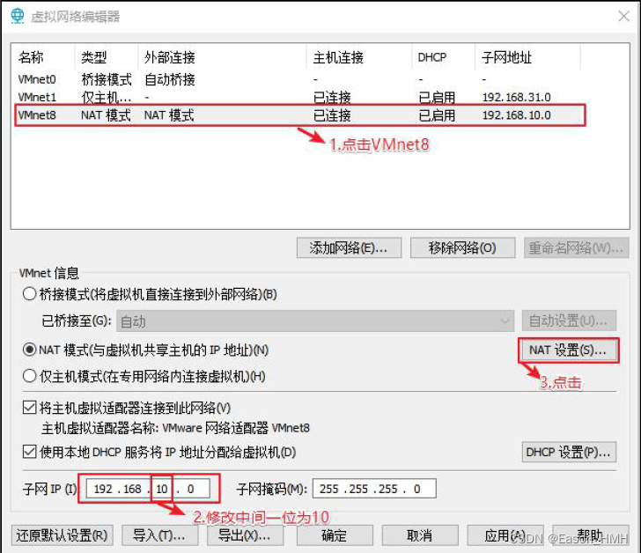641x553 pixels.
Task: Click 重命名网络(W)... button
Action: click(x=576, y=247)
